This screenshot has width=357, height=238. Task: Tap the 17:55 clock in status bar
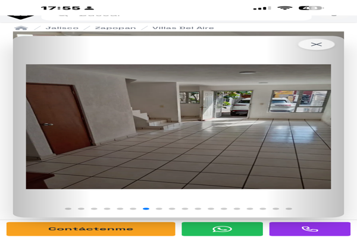point(61,8)
